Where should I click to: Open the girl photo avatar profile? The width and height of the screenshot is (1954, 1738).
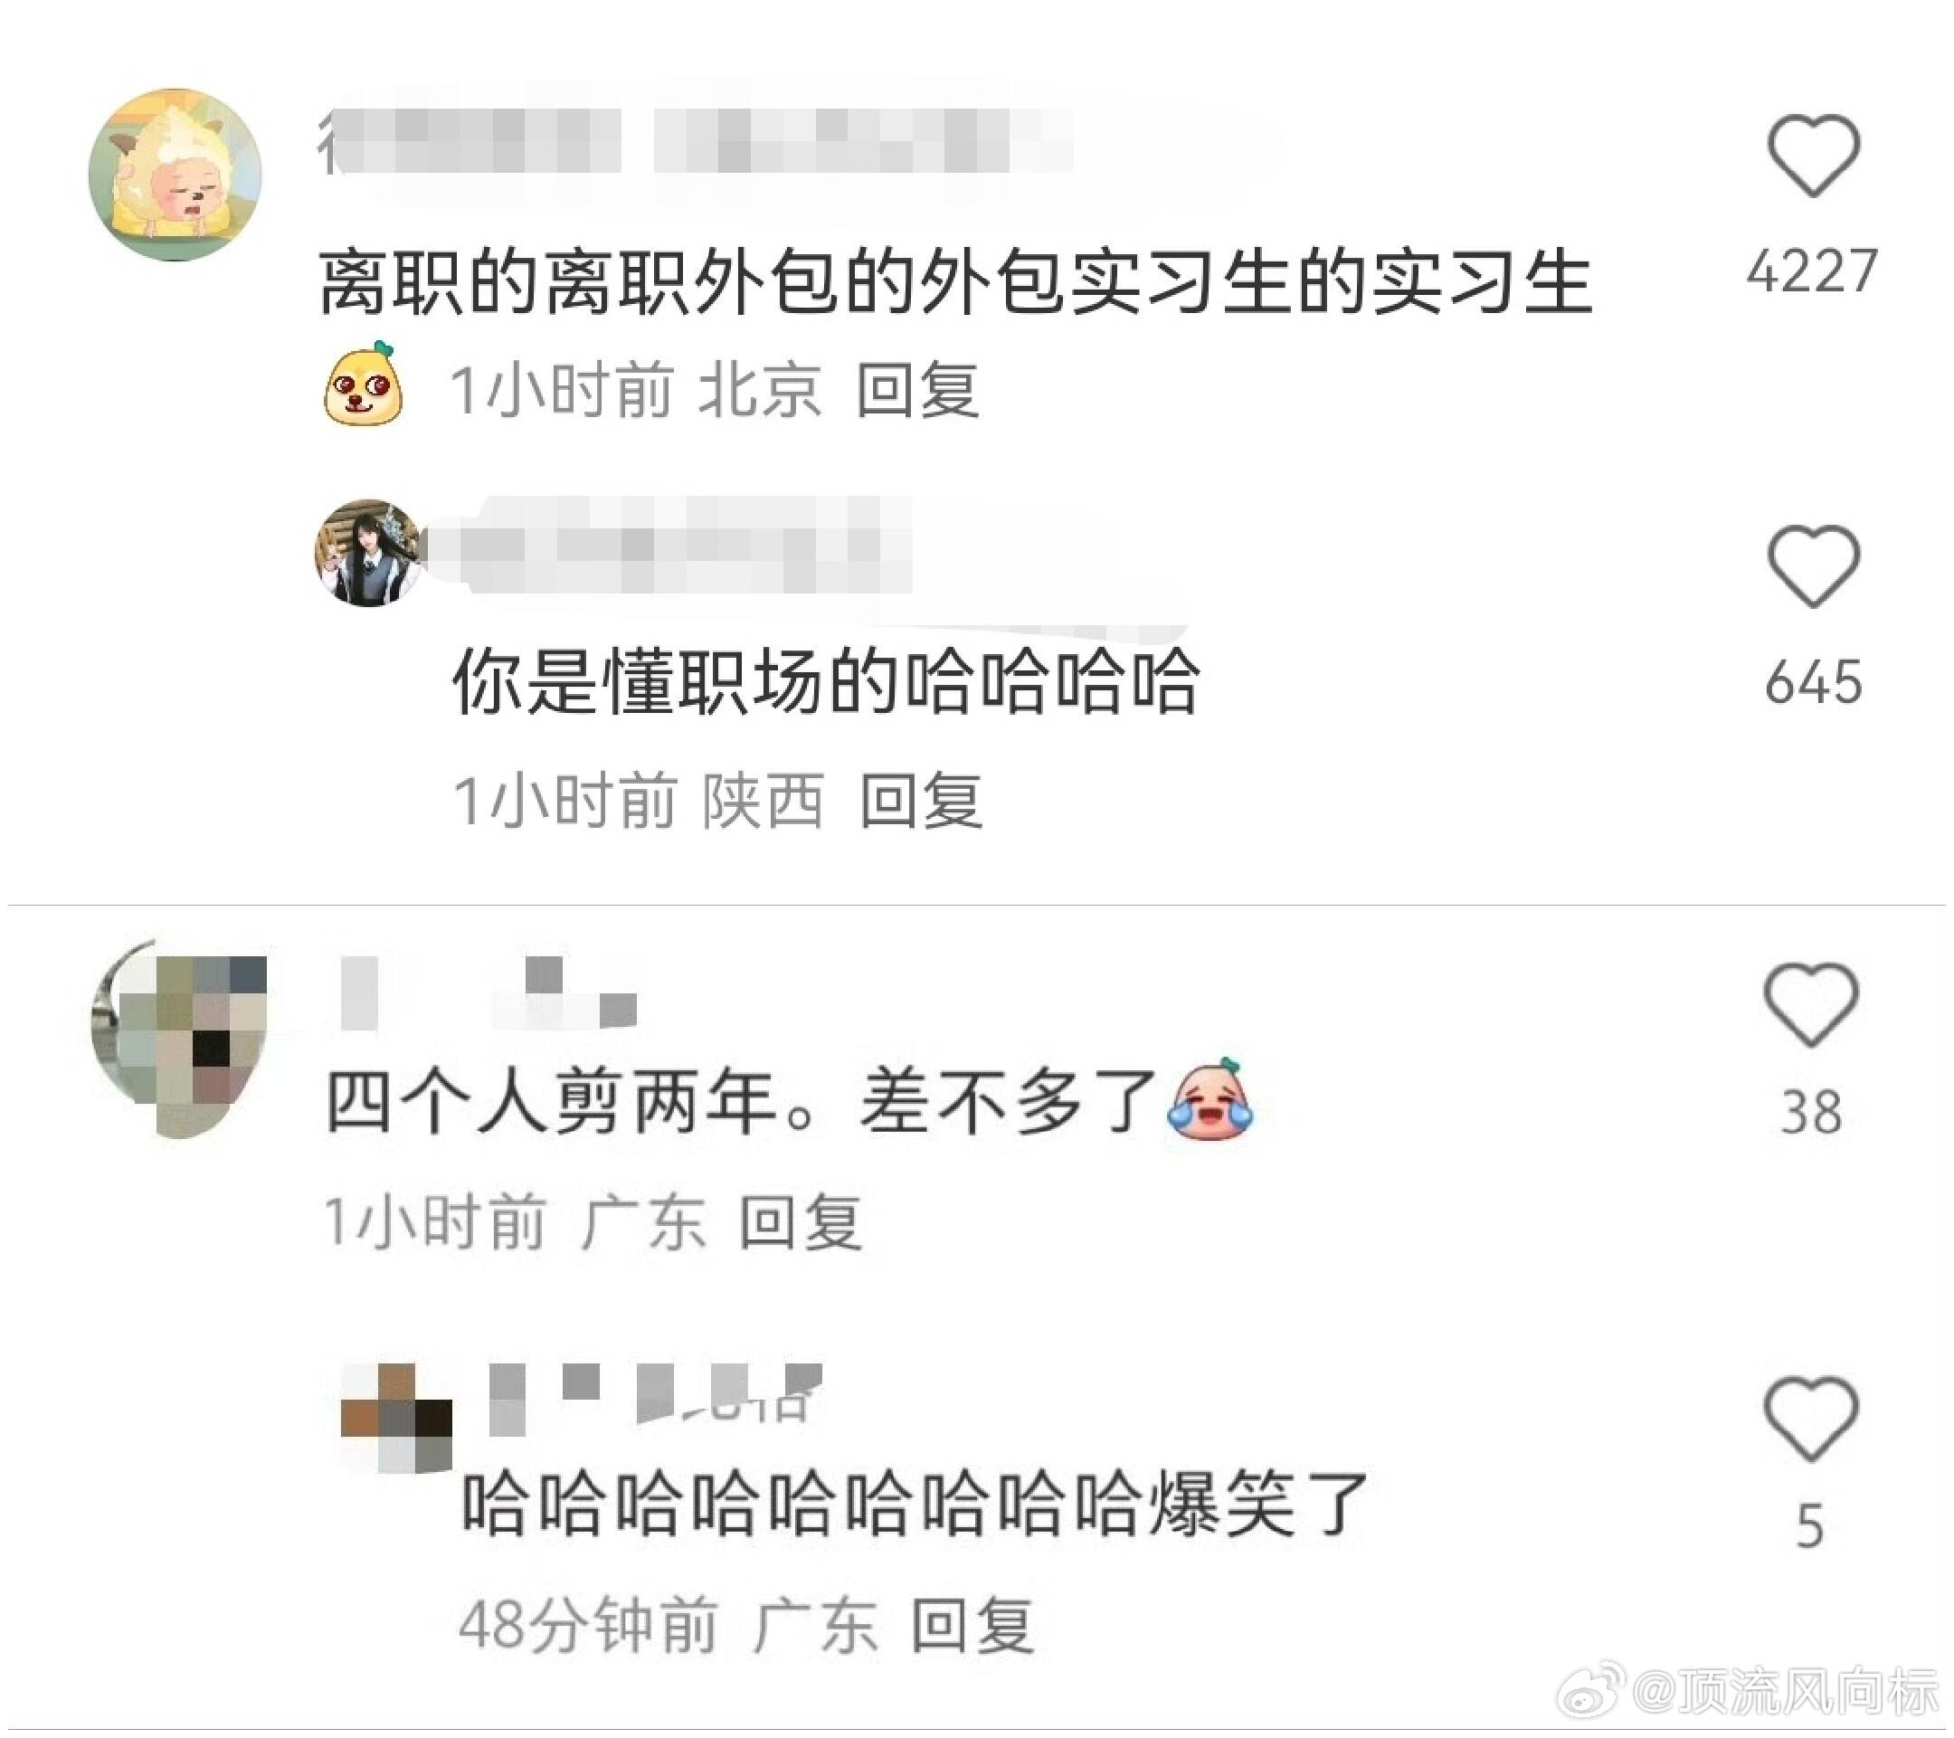(369, 553)
